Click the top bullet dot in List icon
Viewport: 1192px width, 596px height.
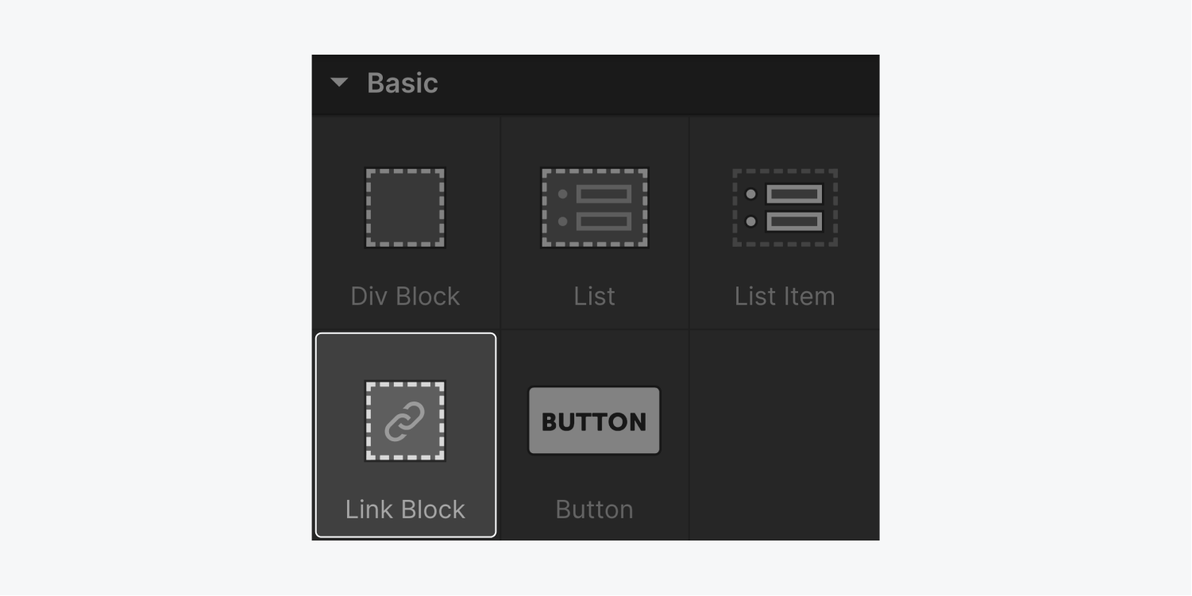563,194
